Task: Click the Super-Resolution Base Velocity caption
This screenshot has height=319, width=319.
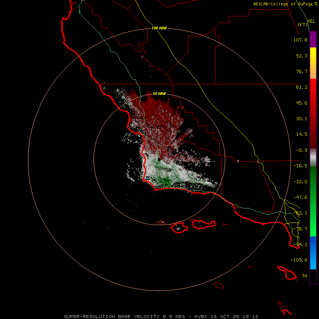Action: coord(161,317)
